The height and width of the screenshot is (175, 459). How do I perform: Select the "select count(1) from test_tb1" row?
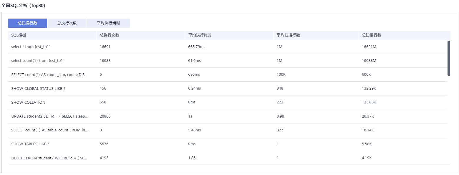pos(228,61)
